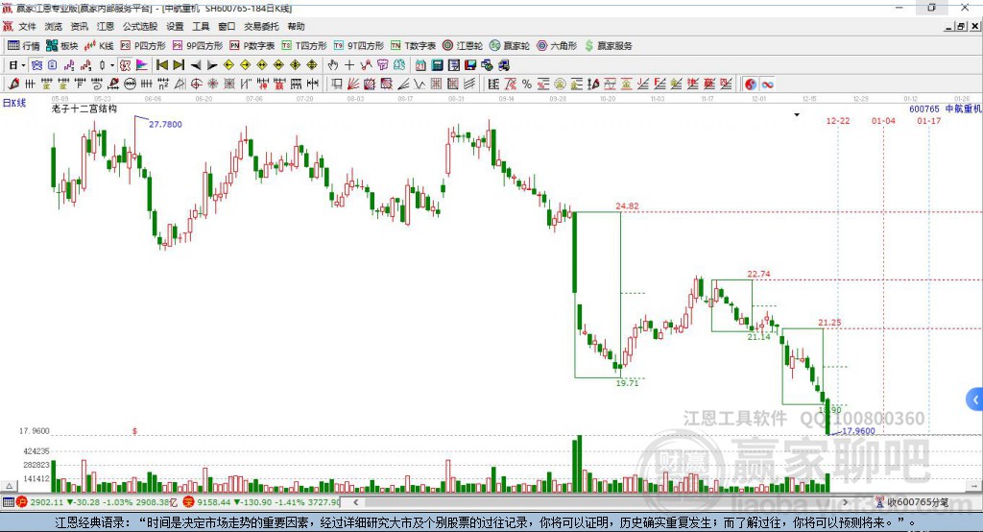Image resolution: width=983 pixels, height=532 pixels.
Task: Open the 工具 menu
Action: (201, 26)
